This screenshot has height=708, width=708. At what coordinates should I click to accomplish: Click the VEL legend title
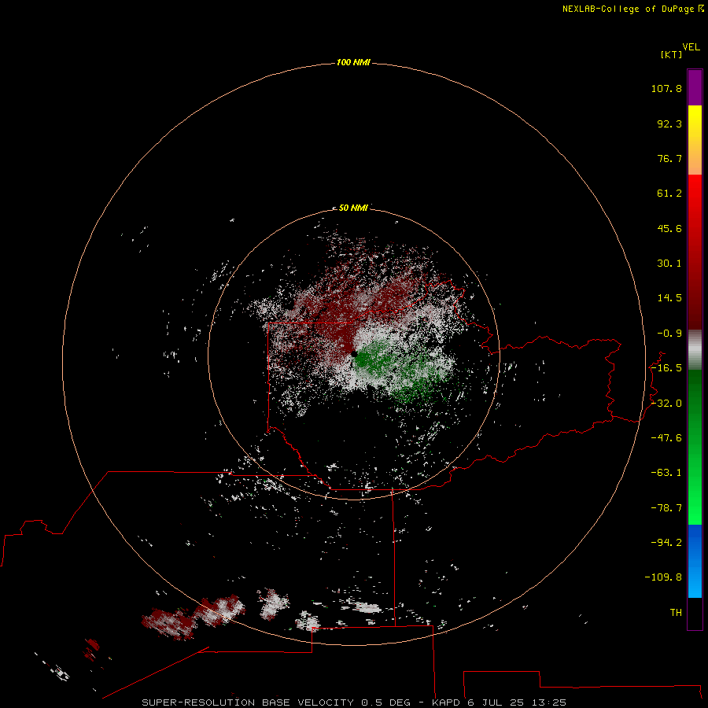point(691,46)
